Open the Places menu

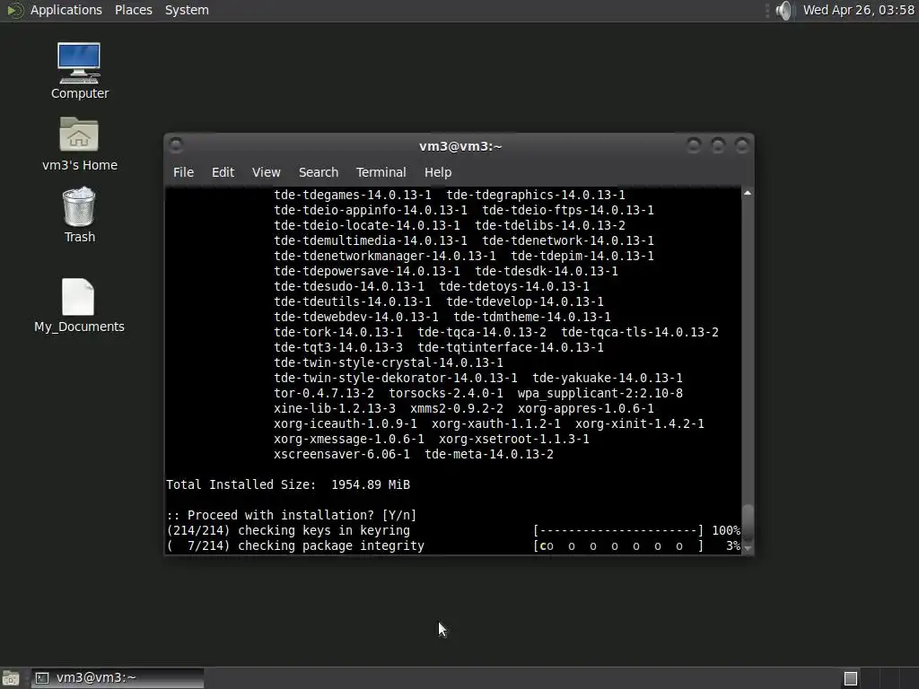click(134, 10)
